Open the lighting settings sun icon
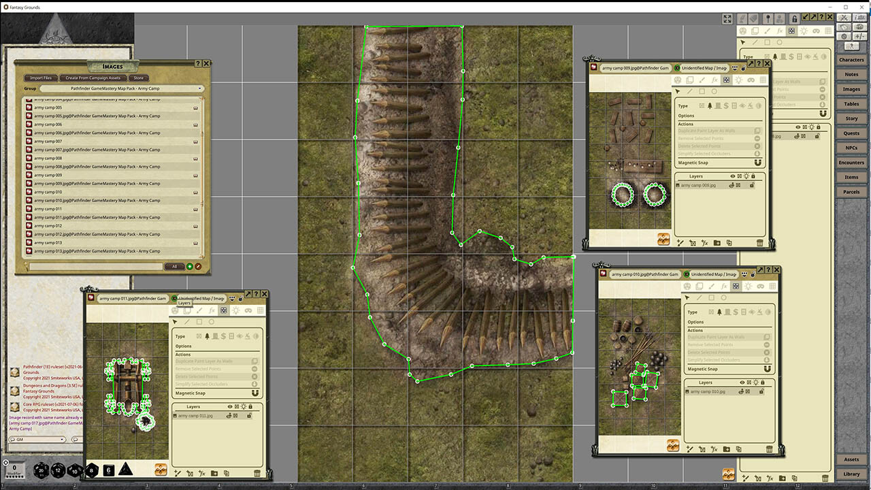Screen dimensions: 871x490 pos(236,310)
